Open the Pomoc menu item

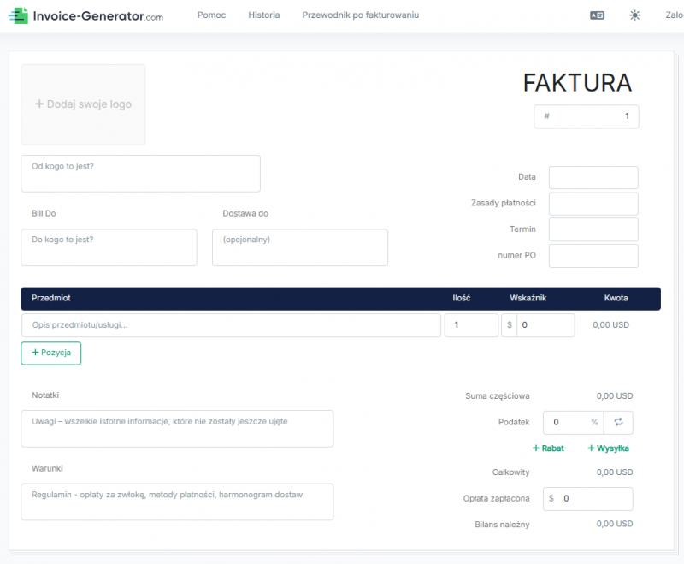tap(210, 15)
